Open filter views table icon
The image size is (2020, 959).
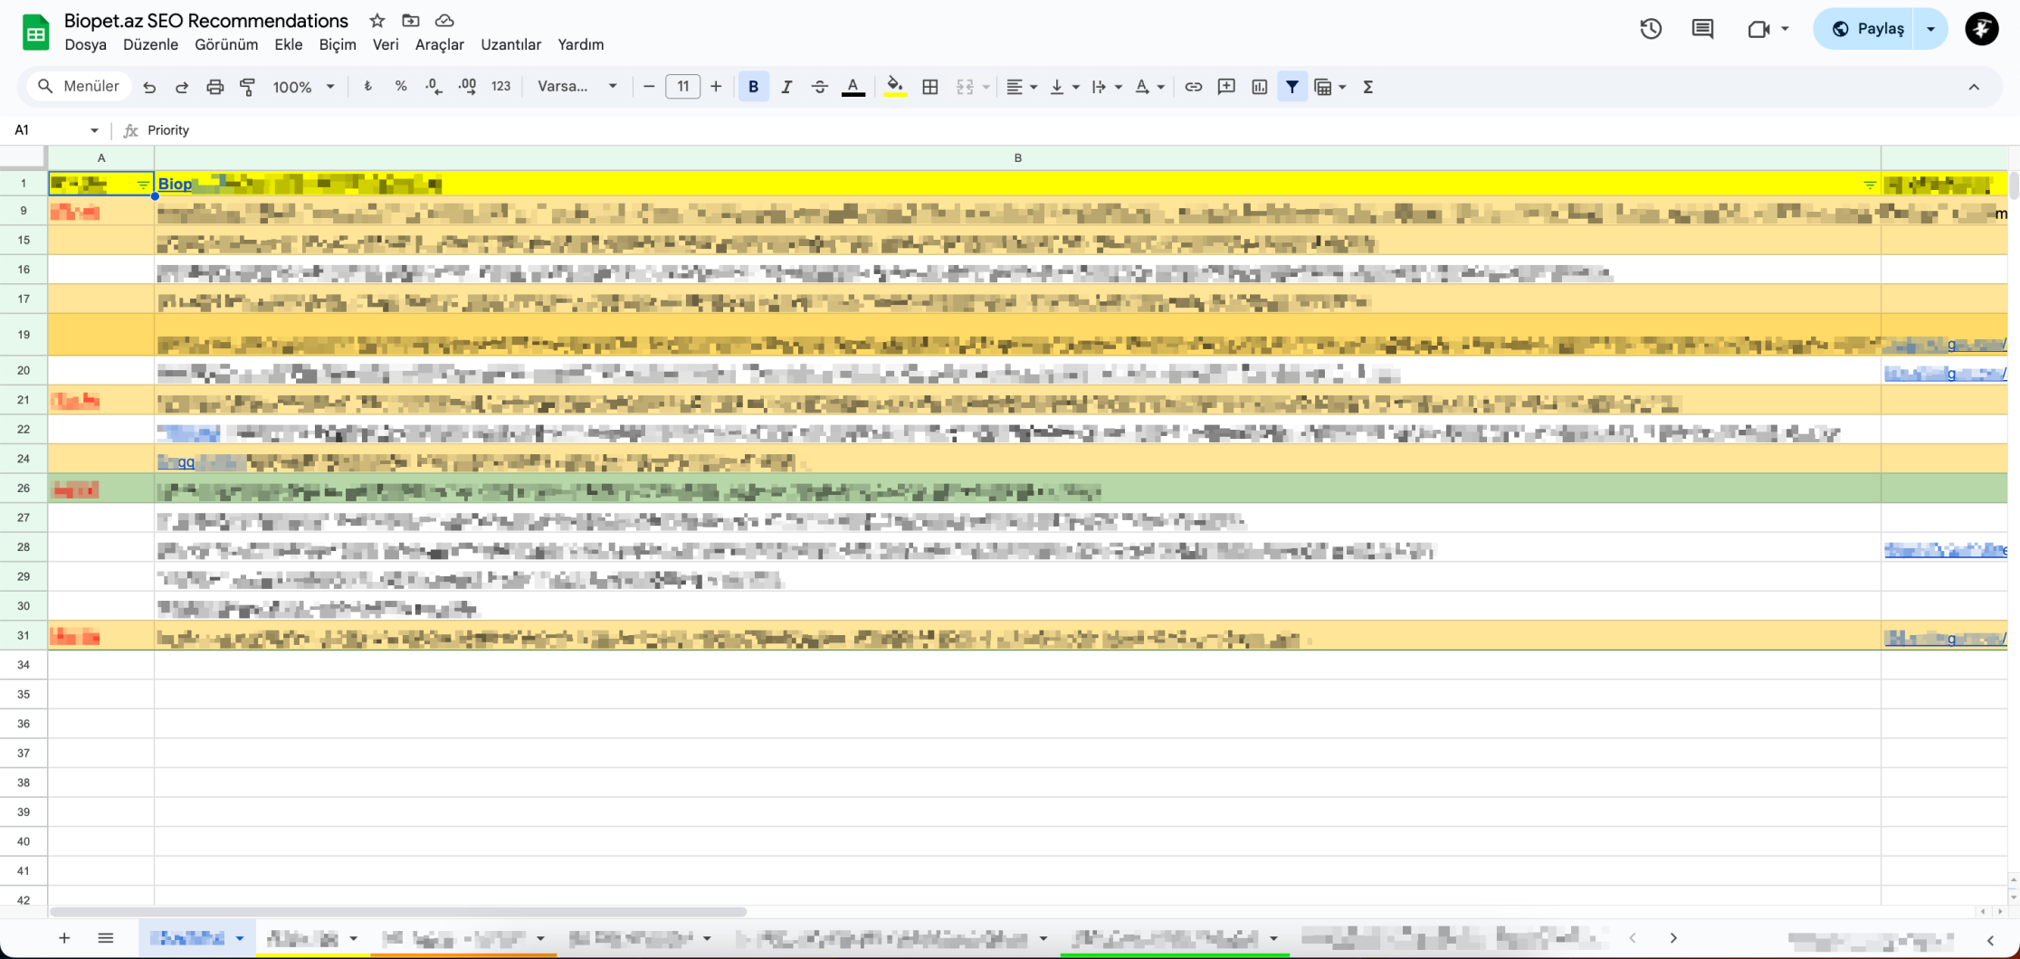pos(1323,87)
